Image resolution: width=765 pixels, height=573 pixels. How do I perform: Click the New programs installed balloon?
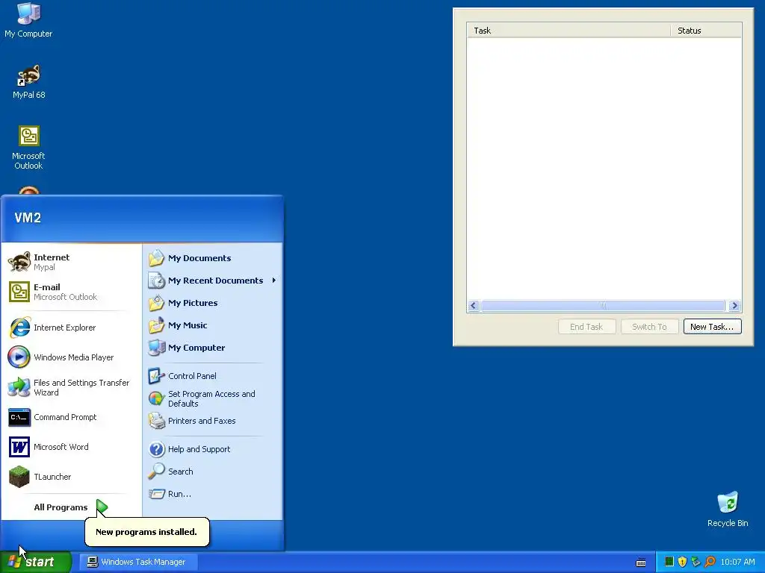(x=146, y=531)
